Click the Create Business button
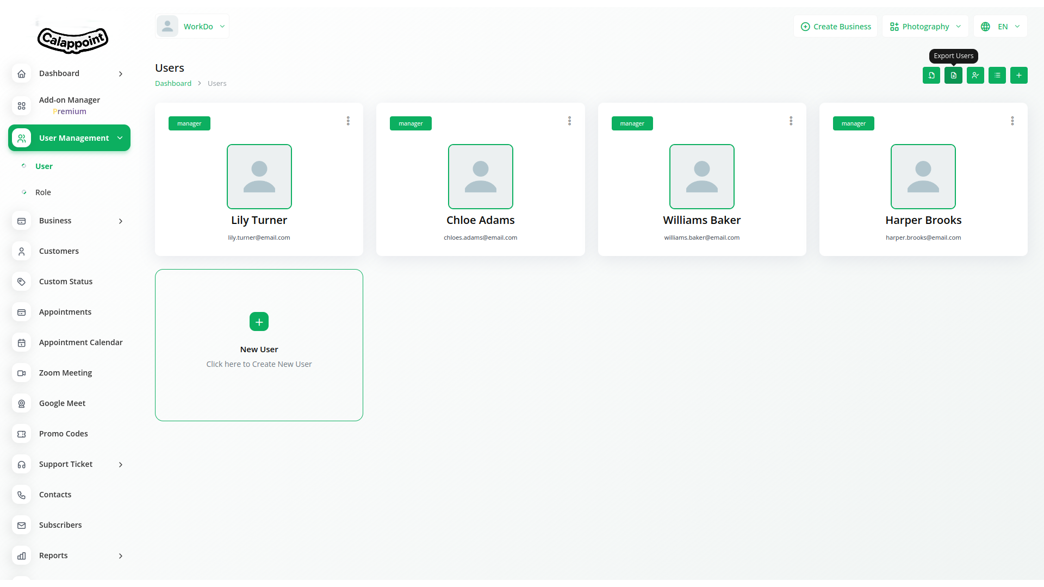Screen dimensions: 1044x587 click(835, 27)
